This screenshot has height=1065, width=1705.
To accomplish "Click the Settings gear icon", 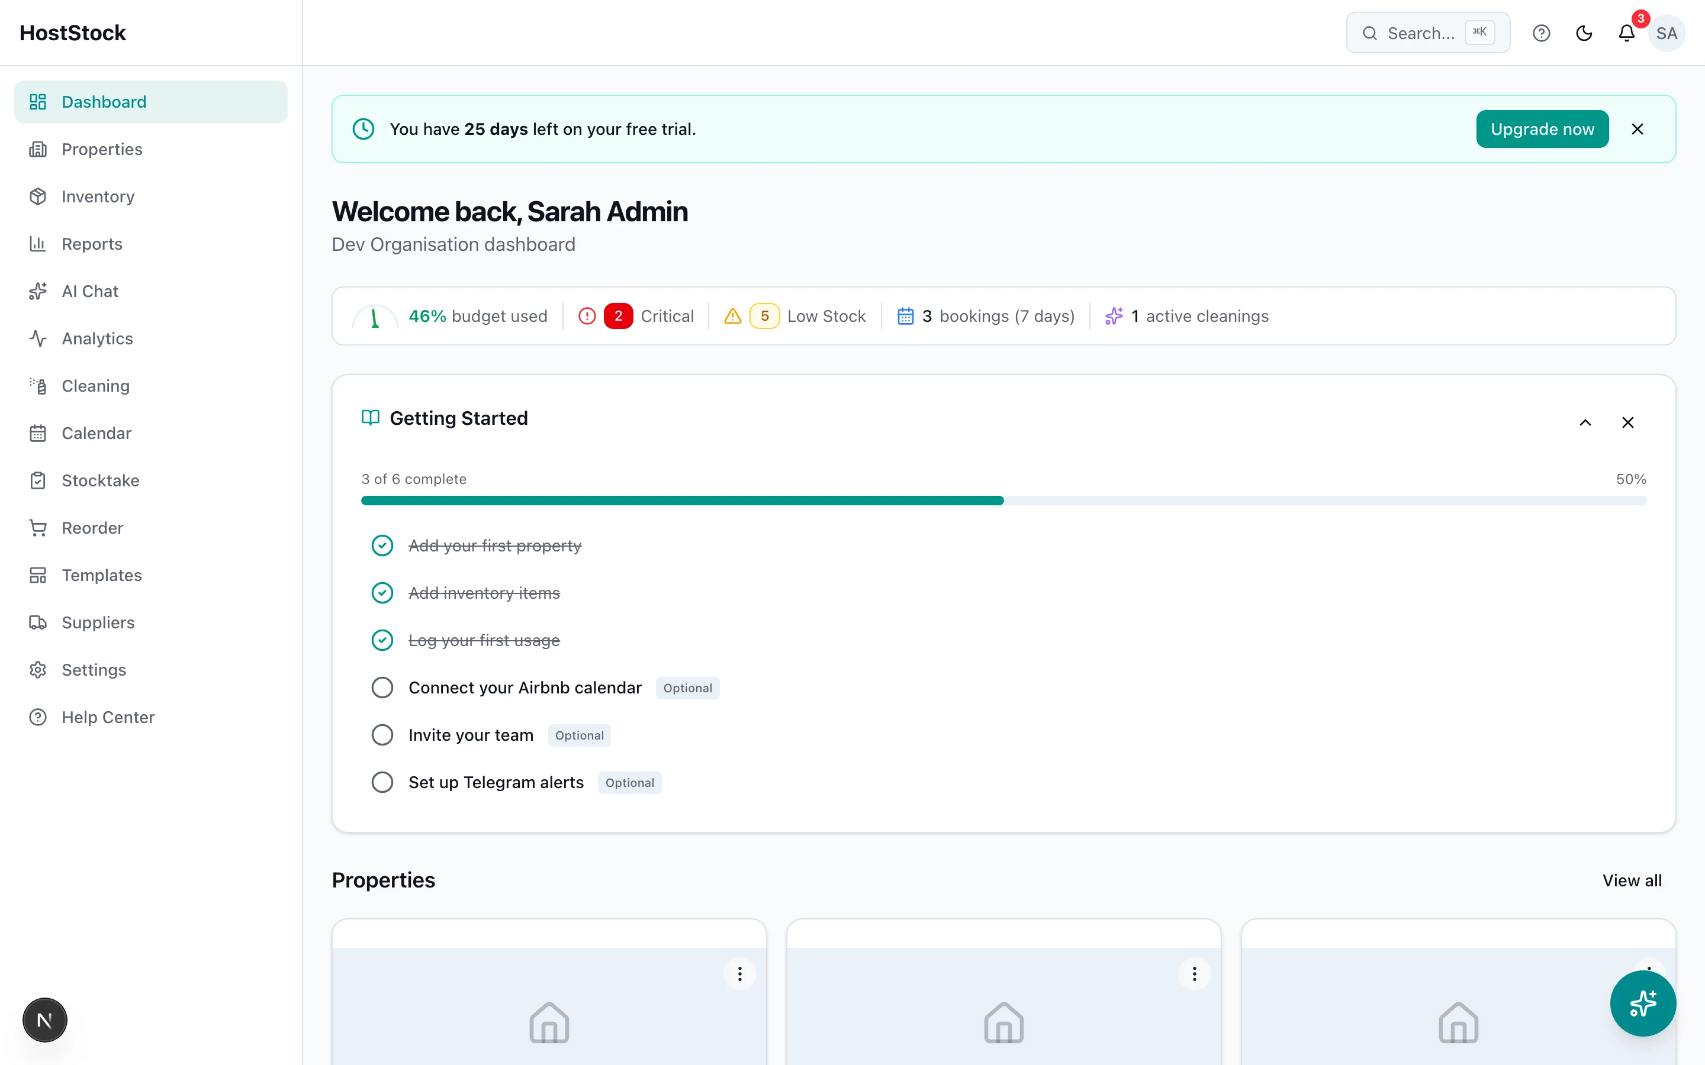I will (38, 670).
